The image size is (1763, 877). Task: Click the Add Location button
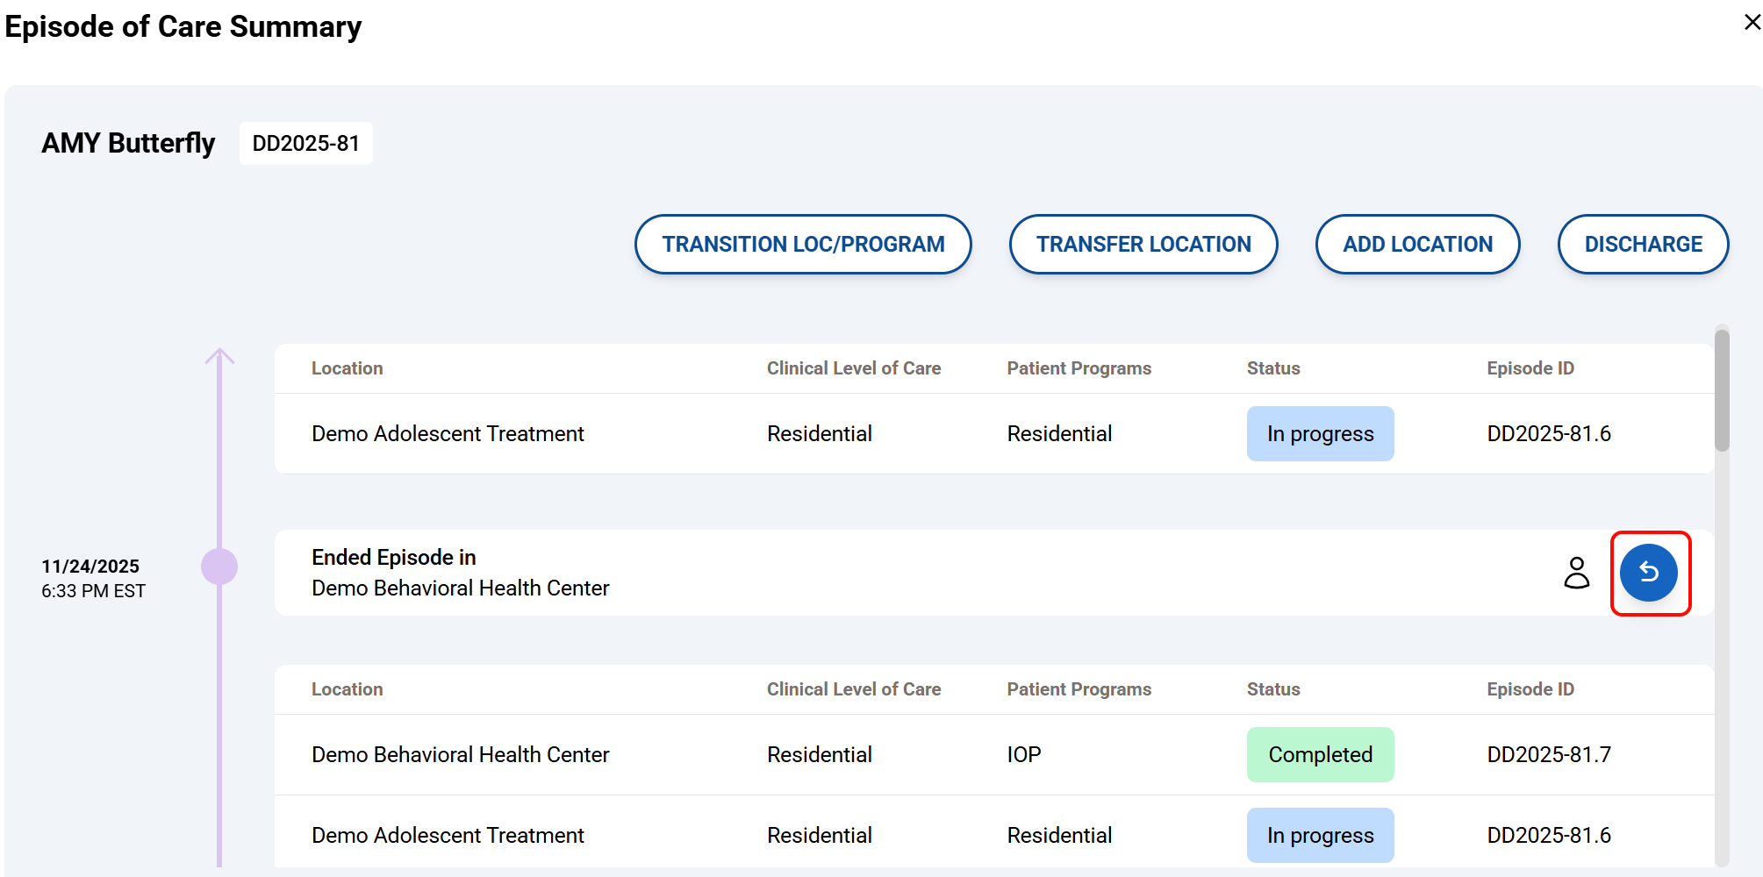pos(1416,244)
